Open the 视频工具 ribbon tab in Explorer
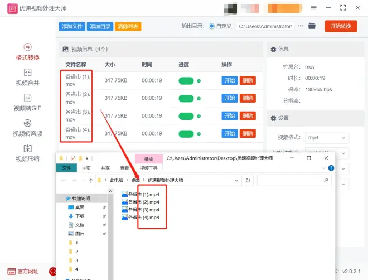This screenshot has height=280, width=368. point(148,168)
